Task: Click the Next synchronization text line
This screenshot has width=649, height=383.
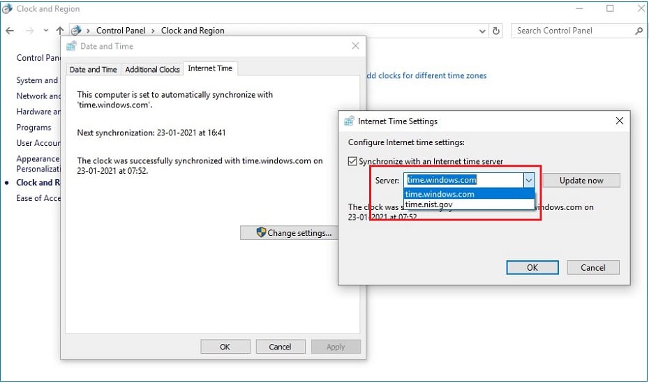Action: point(151,133)
